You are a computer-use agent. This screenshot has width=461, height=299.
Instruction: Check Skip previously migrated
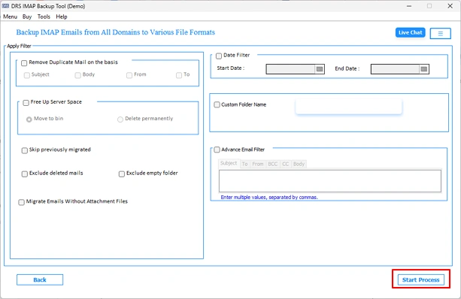coord(25,150)
